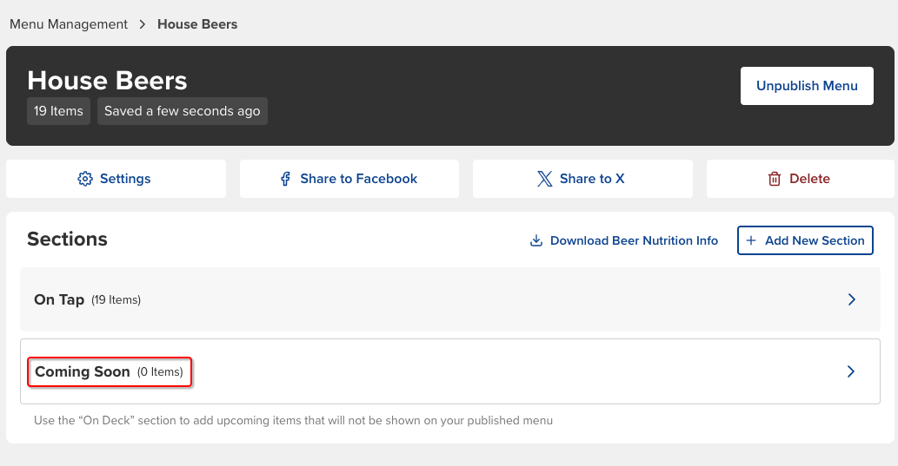The image size is (898, 466).
Task: Go back to Menu Management breadcrumb
Action: [69, 24]
